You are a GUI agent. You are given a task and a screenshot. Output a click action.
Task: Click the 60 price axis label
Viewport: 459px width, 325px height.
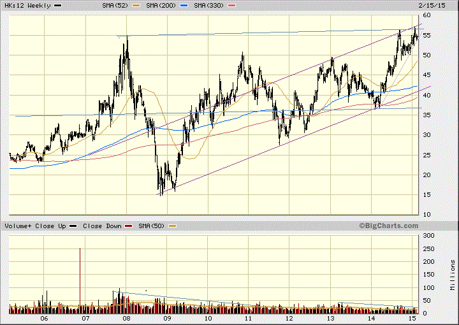[x=426, y=15]
